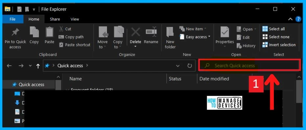306x130 pixels.
Task: Click the Properties checkmark icon
Action: pyautogui.click(x=225, y=32)
